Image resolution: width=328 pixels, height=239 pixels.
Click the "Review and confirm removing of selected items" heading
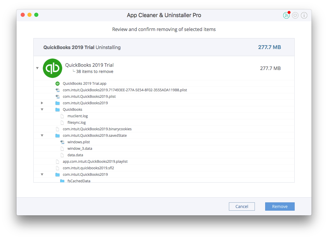[x=164, y=29]
